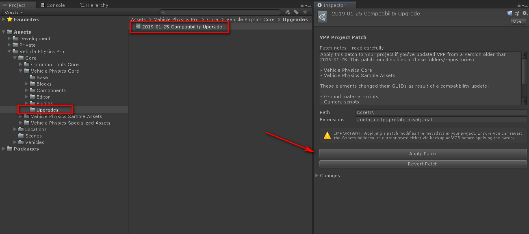Click the Search by Label tag icon
This screenshot has width=529, height=234.
pos(296,13)
